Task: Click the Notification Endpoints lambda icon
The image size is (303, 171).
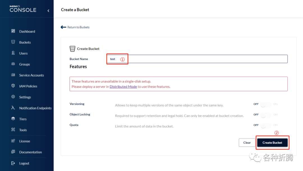Action: tap(13, 108)
